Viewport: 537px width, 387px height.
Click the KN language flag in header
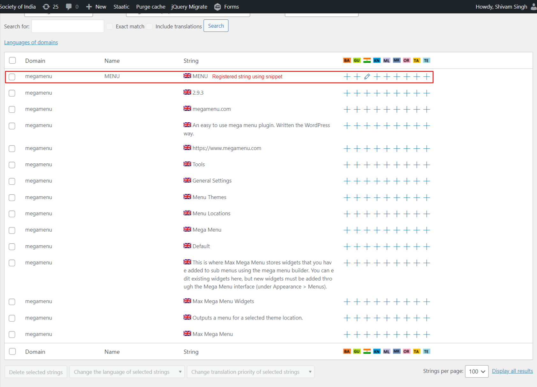[x=377, y=60]
